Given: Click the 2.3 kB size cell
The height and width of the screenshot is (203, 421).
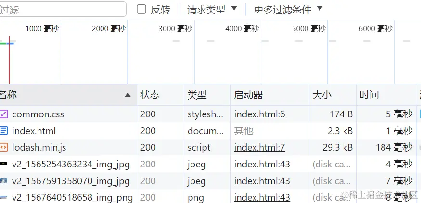Looking at the screenshot, I should point(332,131).
